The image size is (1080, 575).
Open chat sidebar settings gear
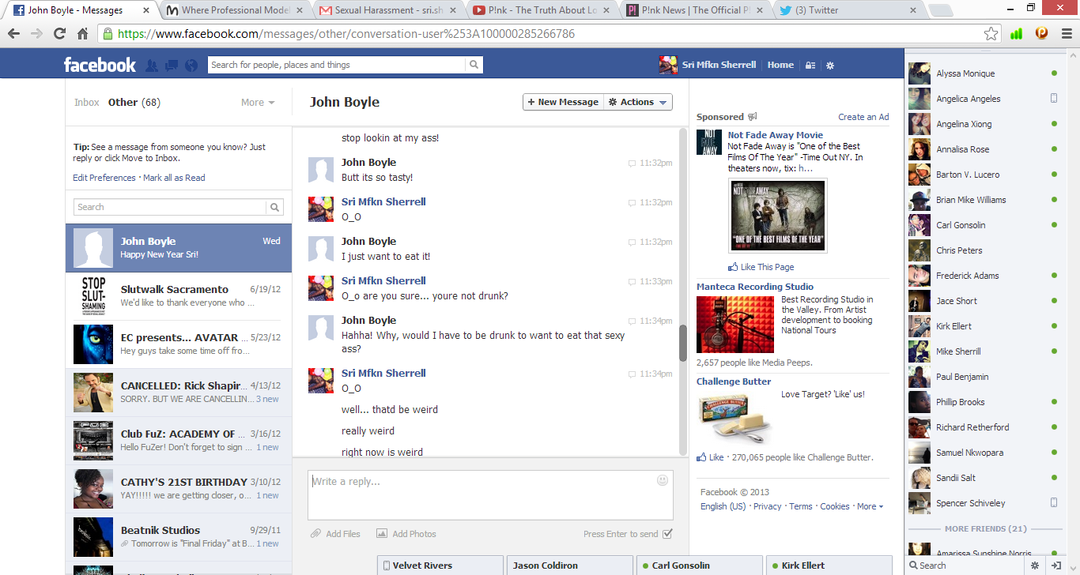coord(1035,566)
